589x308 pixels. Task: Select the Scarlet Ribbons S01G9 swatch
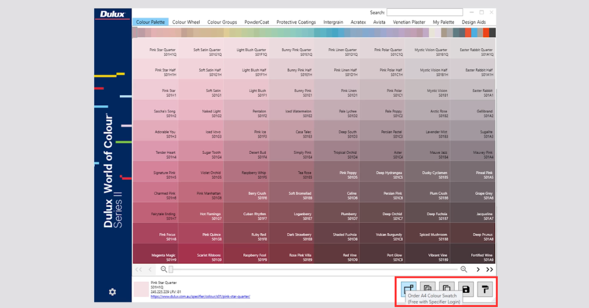200,253
